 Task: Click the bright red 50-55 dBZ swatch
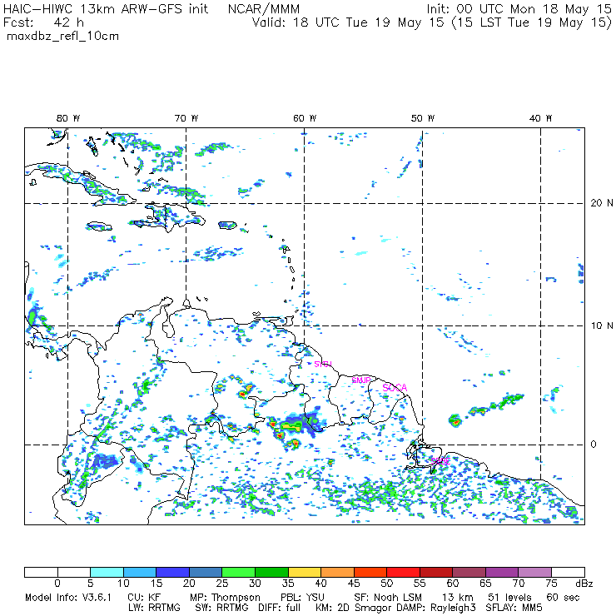[404, 572]
